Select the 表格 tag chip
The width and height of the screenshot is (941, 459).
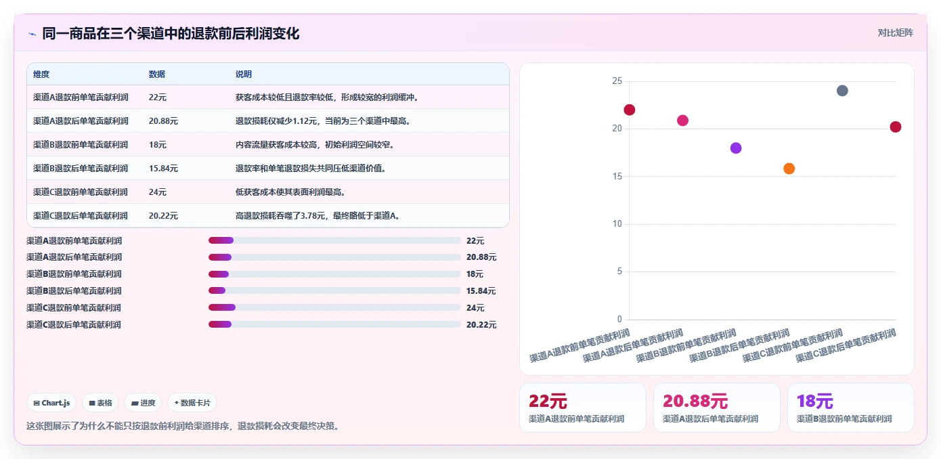coord(100,403)
